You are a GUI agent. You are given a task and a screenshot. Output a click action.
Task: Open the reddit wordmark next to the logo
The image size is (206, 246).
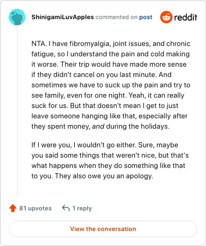point(185,17)
